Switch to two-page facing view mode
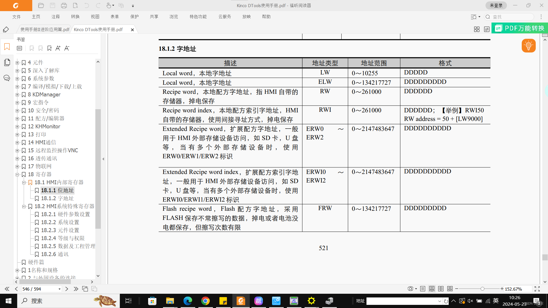Screen dimensions: 548x308 coord(441,289)
